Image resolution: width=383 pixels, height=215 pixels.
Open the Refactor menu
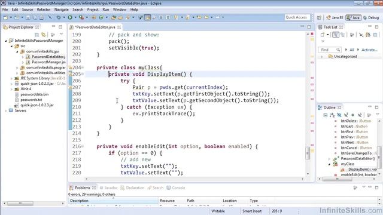[44, 10]
